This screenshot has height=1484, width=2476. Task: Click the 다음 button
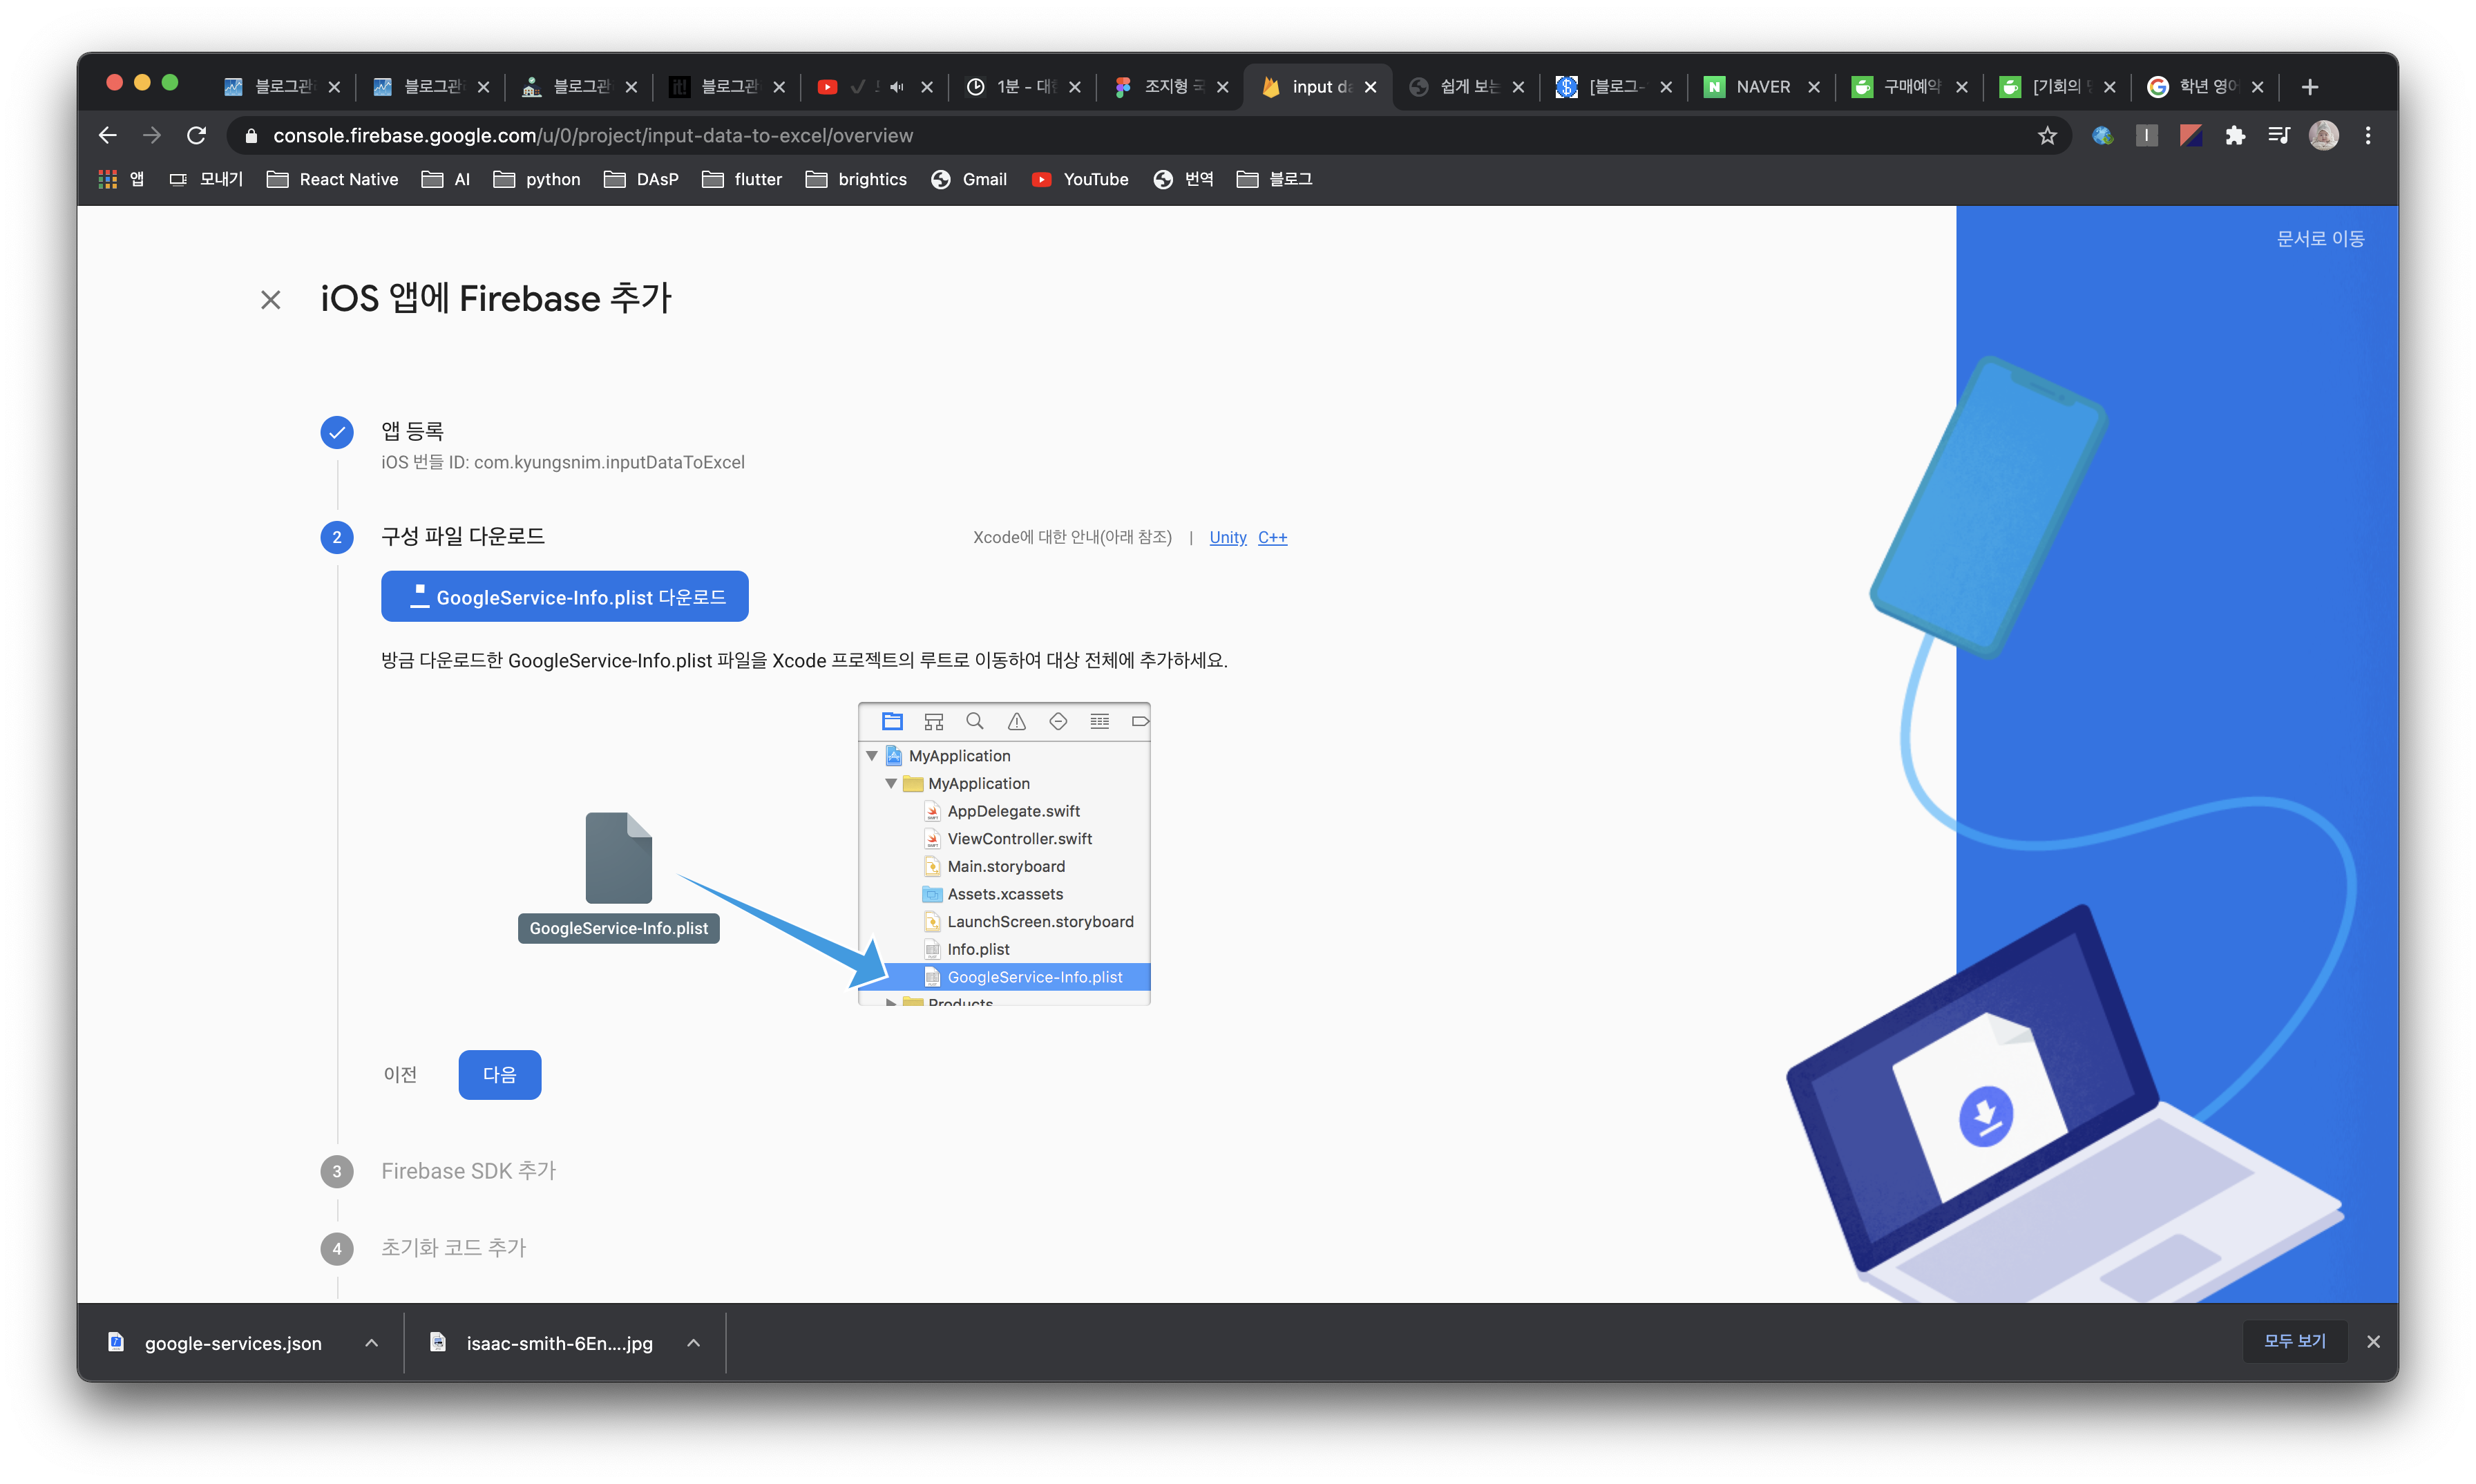click(x=499, y=1075)
